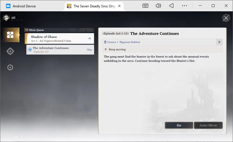Select The Adventure Continues Episode 12 quest
233x142 pixels.
pyautogui.click(x=60, y=50)
